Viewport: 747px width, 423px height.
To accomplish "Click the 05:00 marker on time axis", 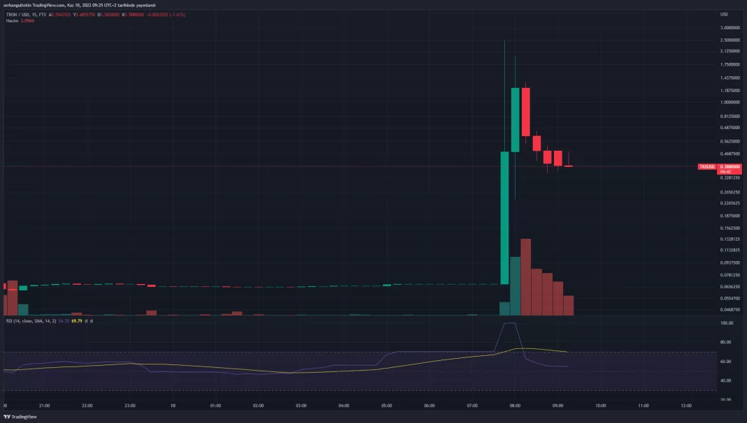I will [x=386, y=405].
